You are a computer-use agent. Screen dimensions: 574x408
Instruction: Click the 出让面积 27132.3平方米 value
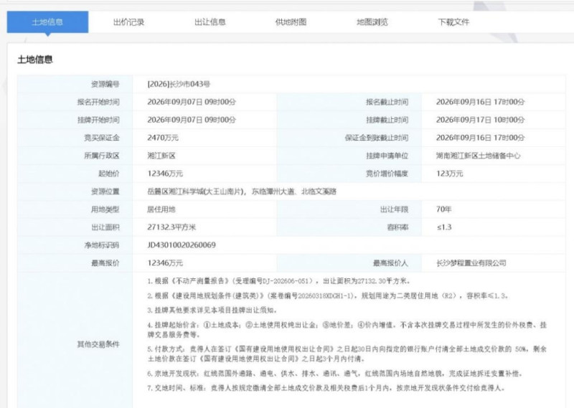(171, 227)
